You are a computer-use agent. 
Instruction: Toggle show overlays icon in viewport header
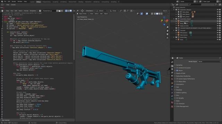[147, 14]
